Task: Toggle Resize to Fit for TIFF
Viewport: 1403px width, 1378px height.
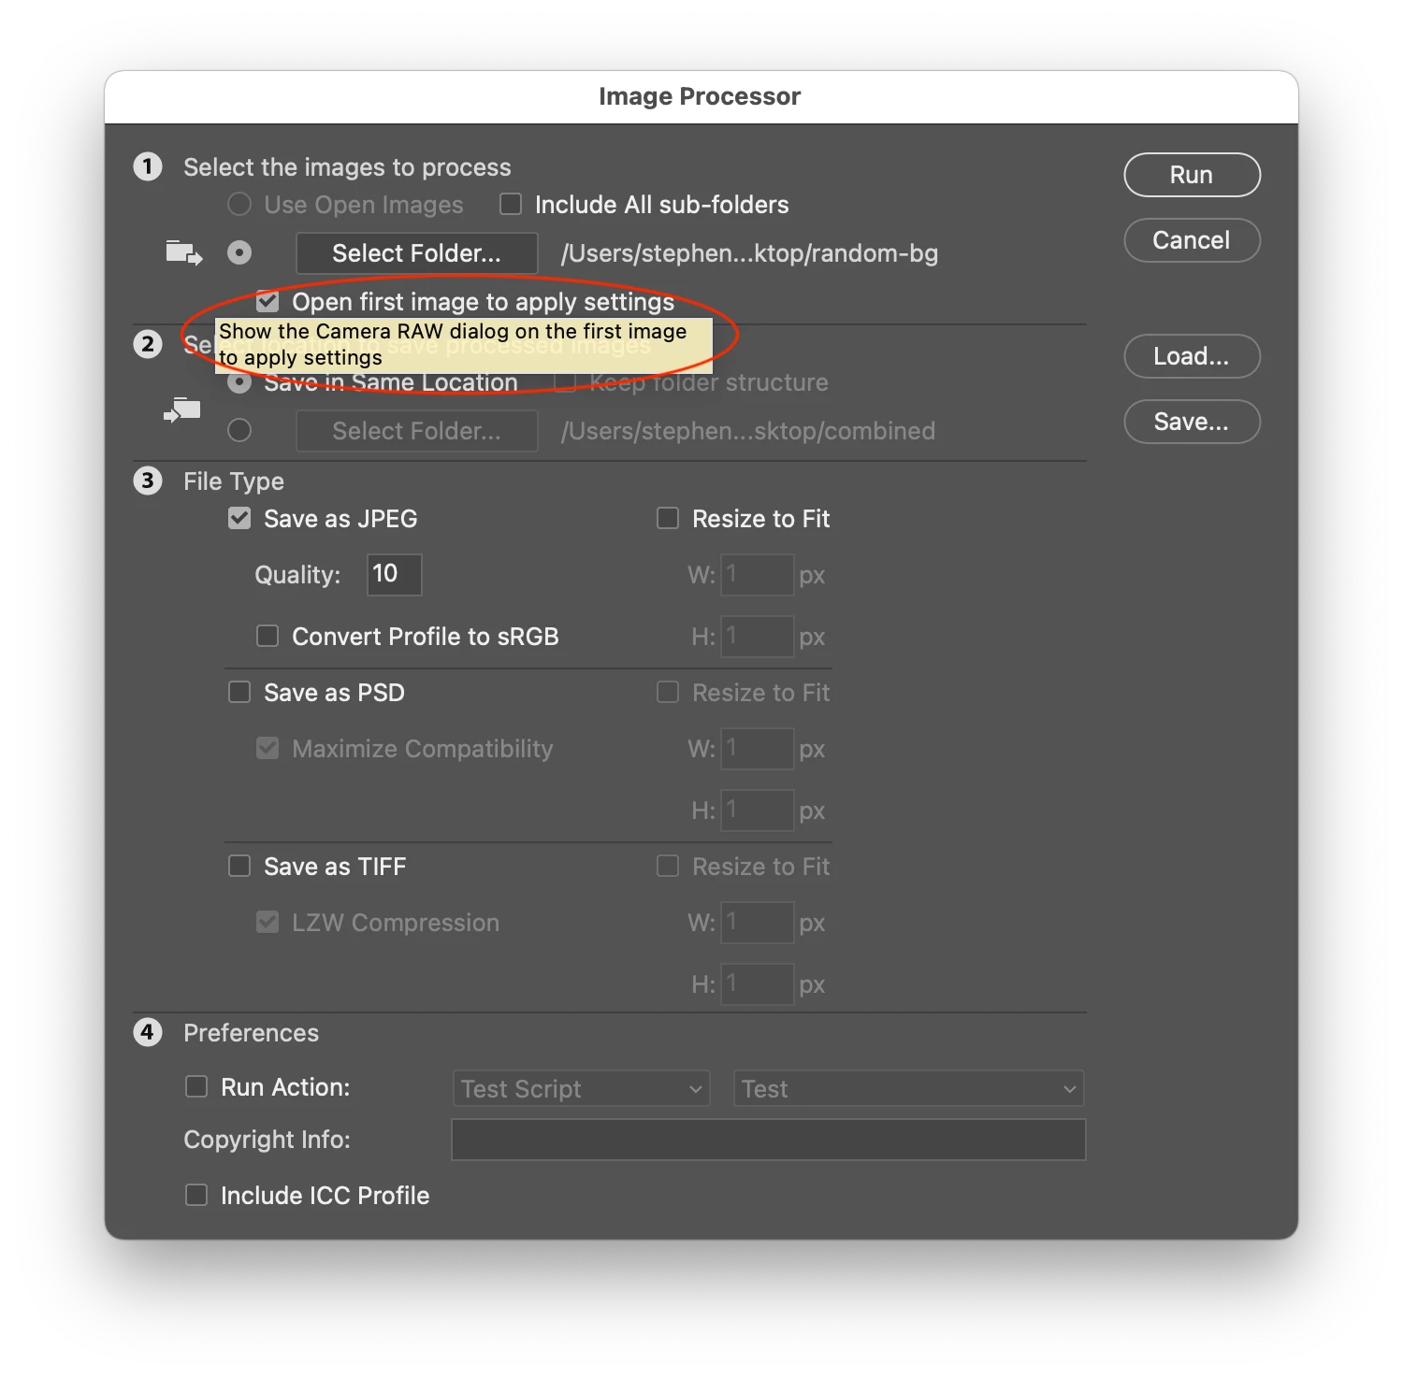Action: coord(668,866)
